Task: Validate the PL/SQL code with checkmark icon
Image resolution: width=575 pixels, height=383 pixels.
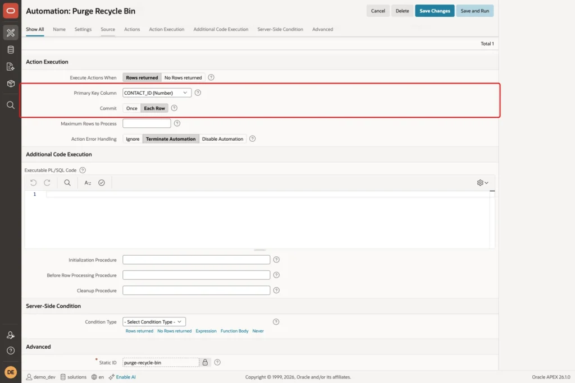Action: point(102,183)
